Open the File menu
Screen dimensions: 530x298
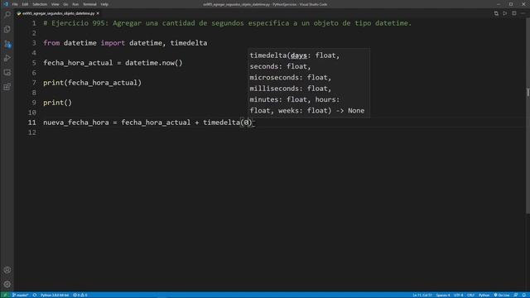click(15, 4)
